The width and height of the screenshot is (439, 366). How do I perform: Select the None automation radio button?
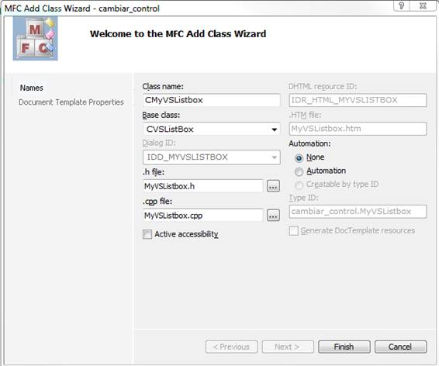[299, 158]
